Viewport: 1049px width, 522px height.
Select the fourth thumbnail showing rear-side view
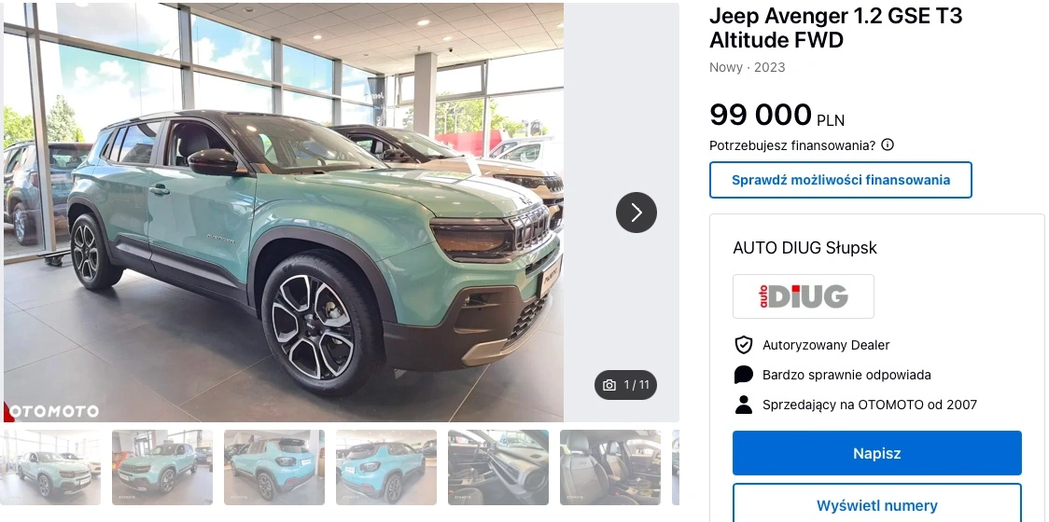tap(386, 467)
